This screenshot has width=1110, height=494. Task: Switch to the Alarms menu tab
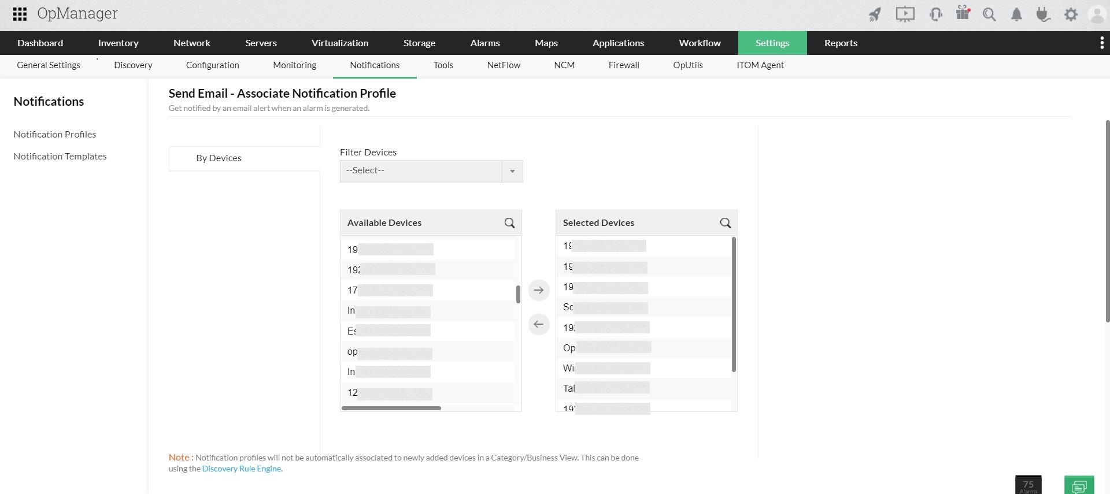pos(484,43)
